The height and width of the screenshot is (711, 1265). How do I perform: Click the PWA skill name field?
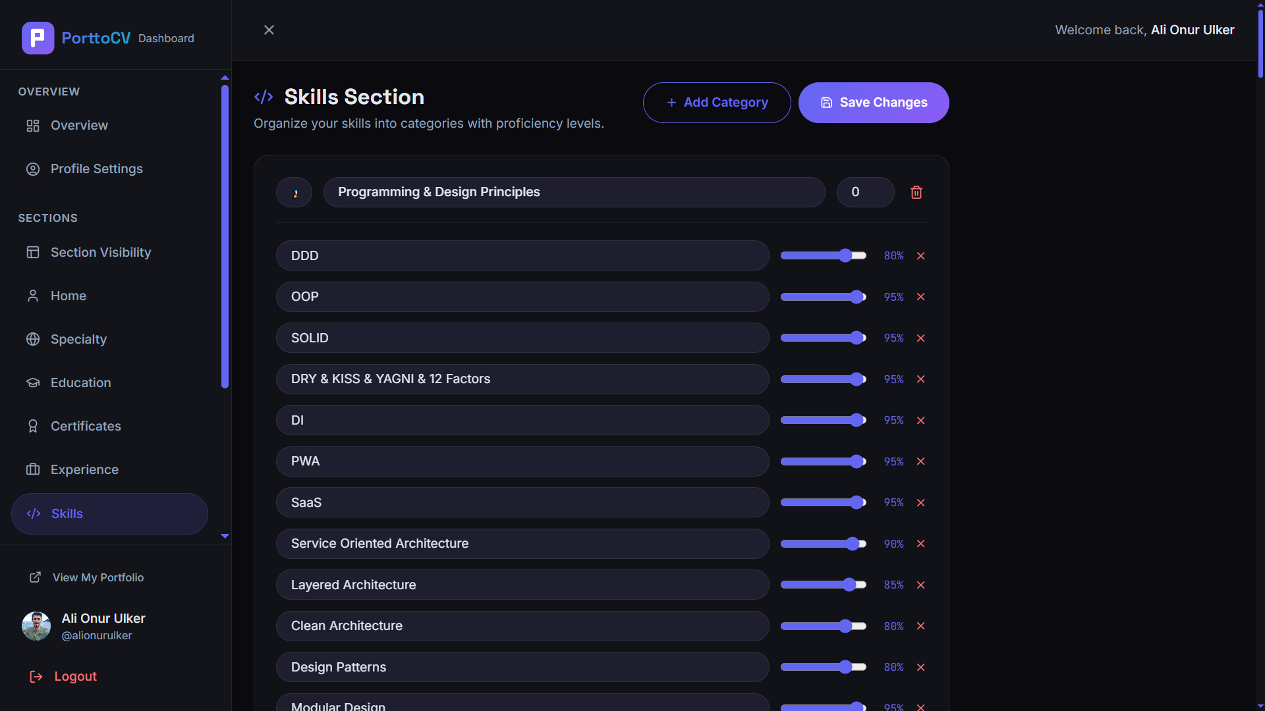[x=522, y=461]
